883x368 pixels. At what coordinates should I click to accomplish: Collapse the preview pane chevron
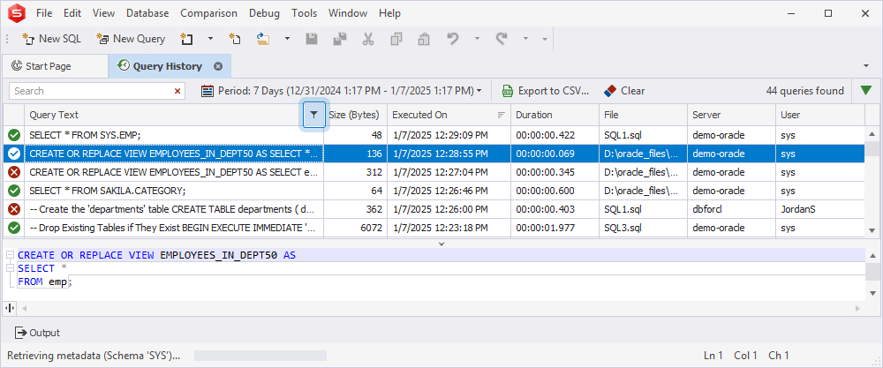click(x=441, y=244)
